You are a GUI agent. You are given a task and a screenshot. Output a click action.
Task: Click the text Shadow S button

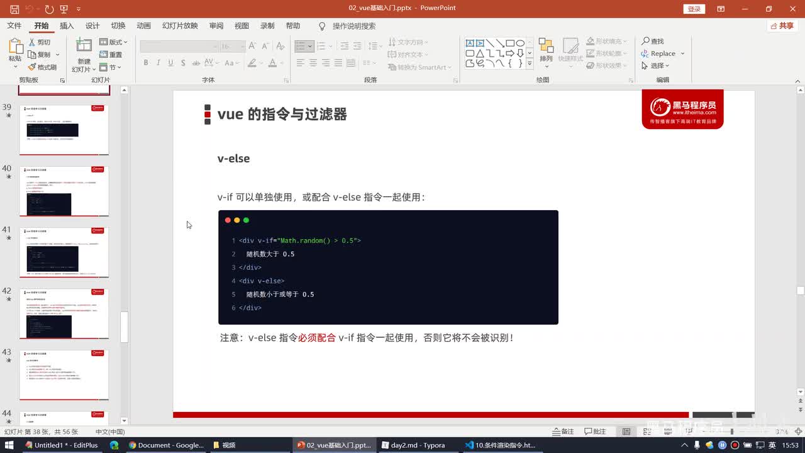pos(183,63)
